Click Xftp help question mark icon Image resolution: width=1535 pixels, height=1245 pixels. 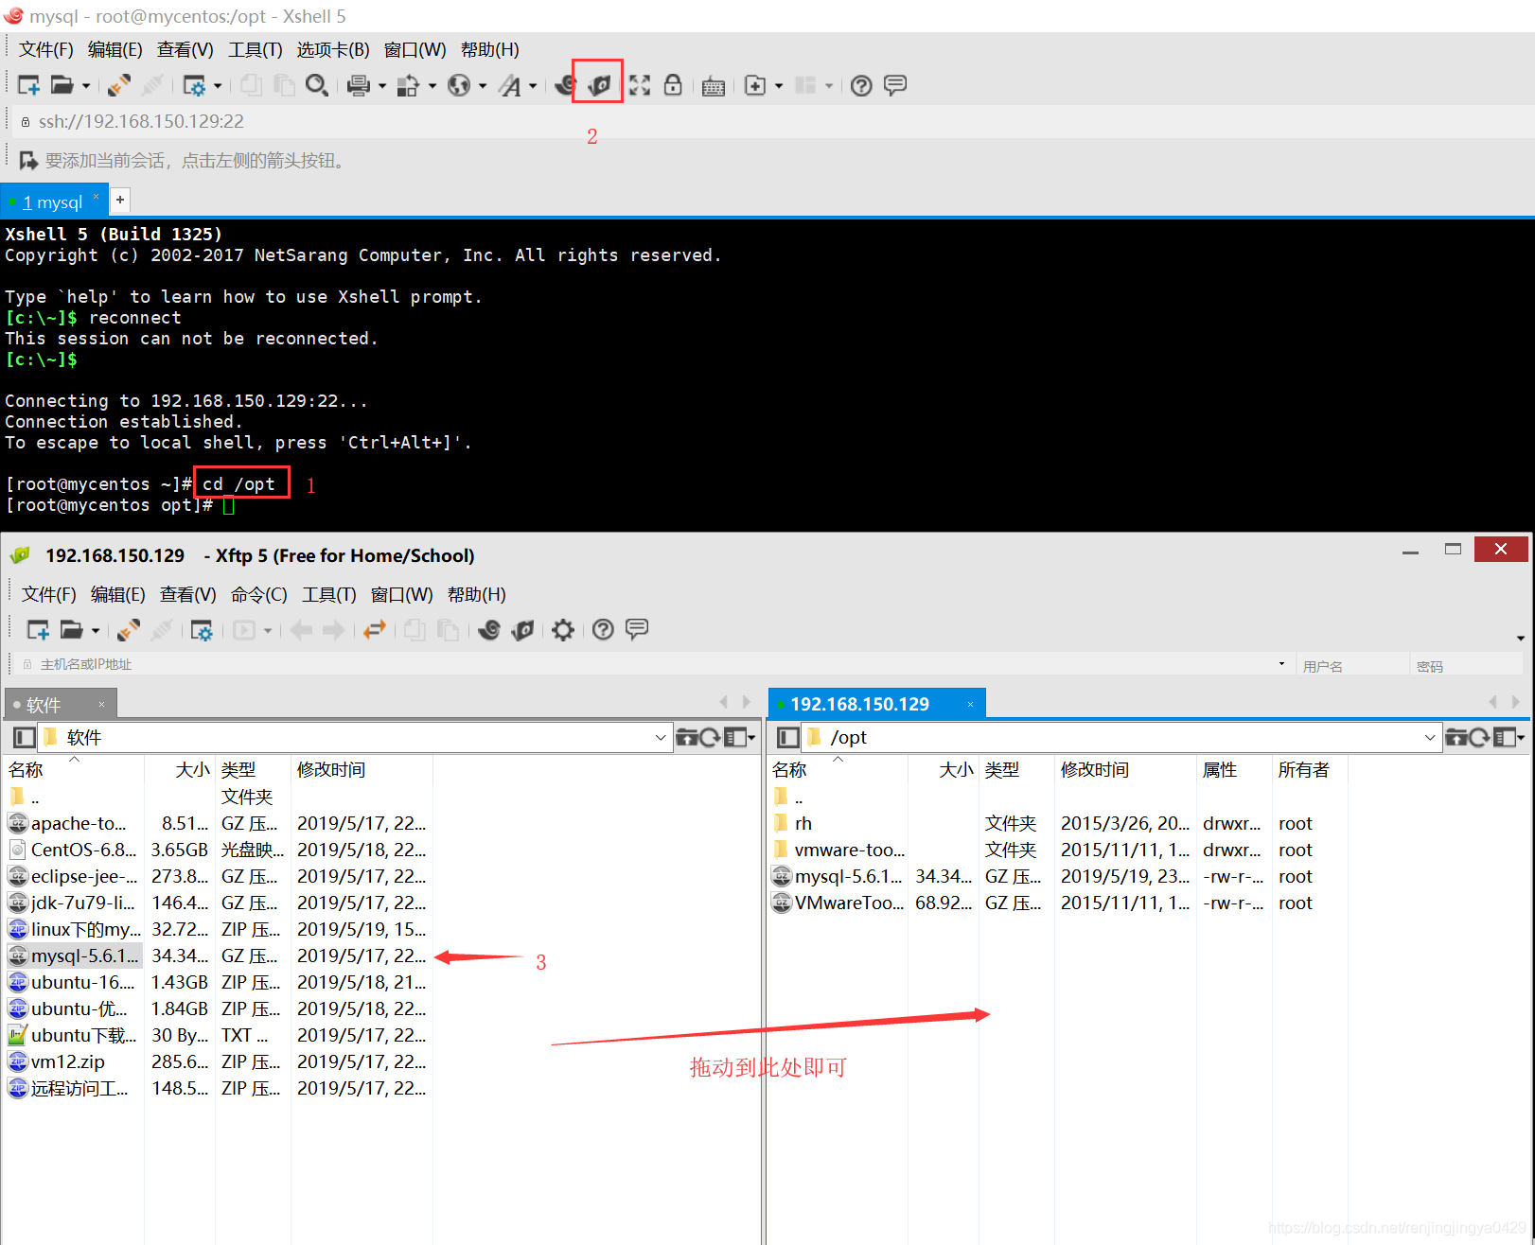(x=603, y=630)
